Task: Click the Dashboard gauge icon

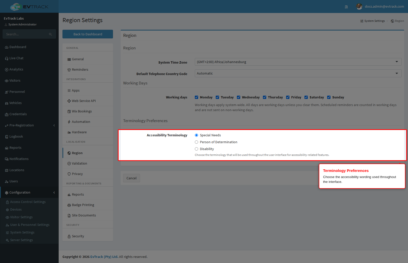Action: pos(7,47)
